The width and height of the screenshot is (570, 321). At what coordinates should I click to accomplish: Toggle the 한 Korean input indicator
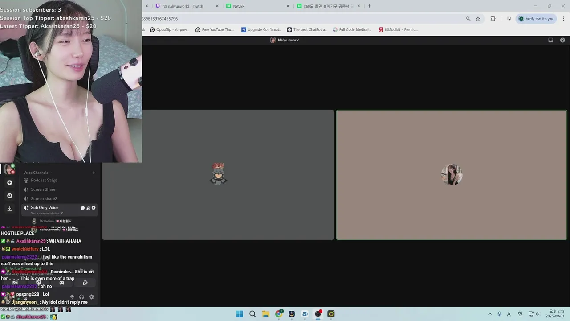tap(519, 314)
